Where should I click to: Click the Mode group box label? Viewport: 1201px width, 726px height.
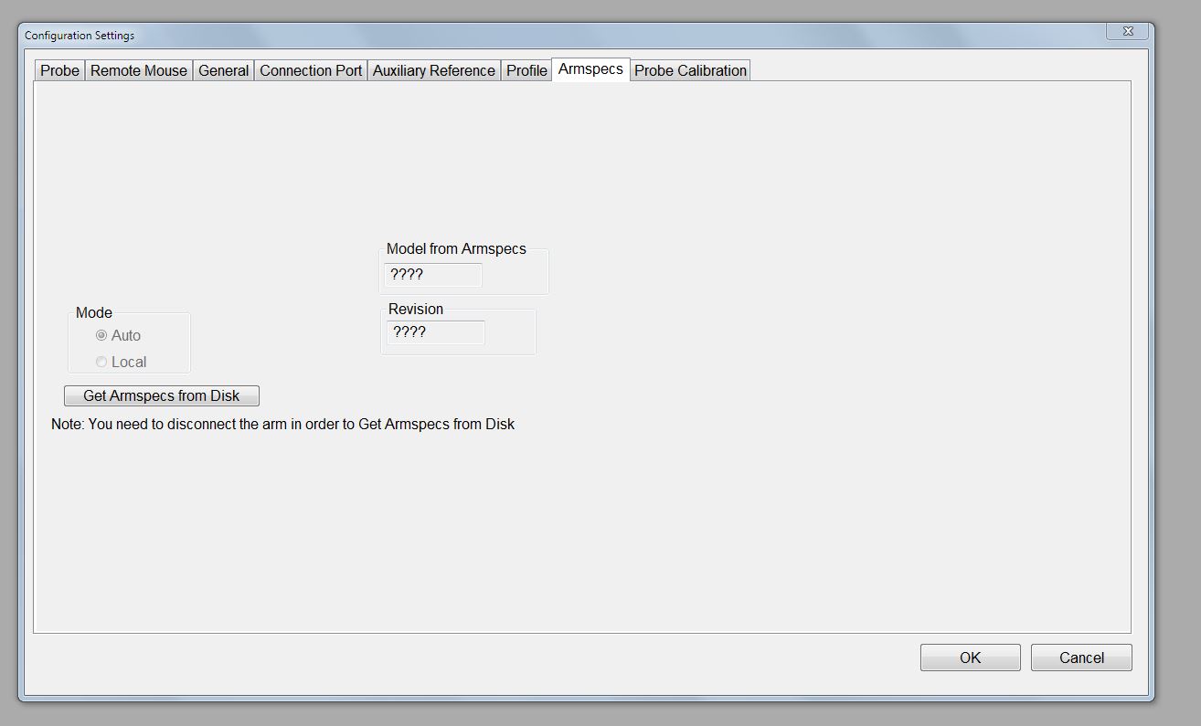93,312
